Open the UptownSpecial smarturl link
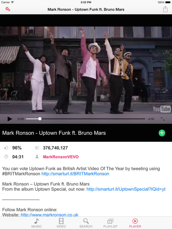Screen dimensions: 172x229 (126, 189)
